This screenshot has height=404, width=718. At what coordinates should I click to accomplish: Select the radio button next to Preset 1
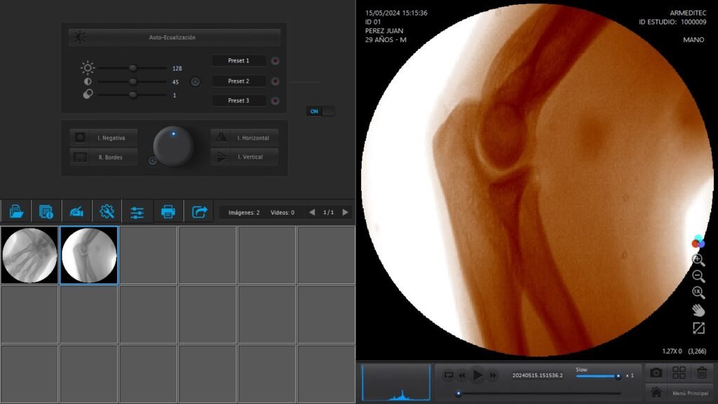tap(275, 61)
